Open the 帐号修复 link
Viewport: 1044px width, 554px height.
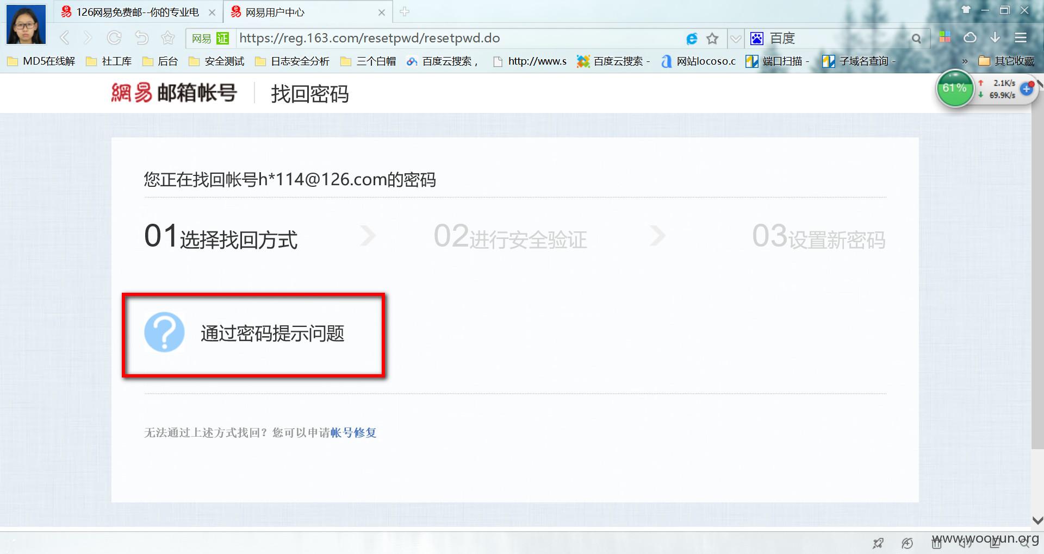click(x=353, y=432)
